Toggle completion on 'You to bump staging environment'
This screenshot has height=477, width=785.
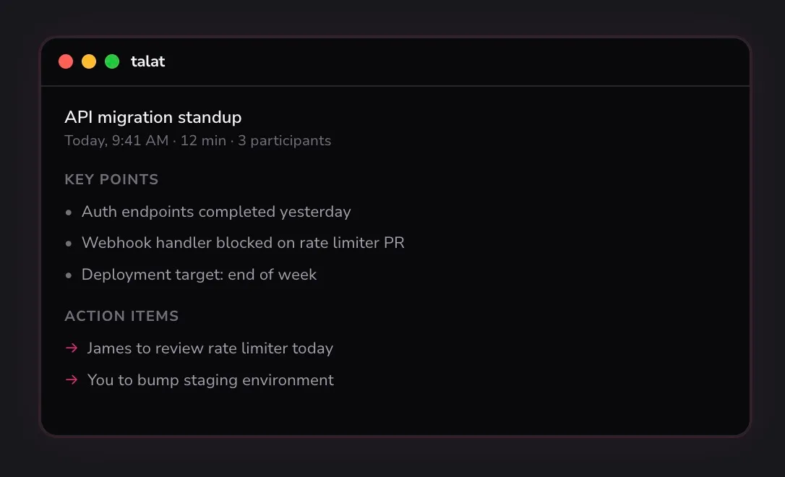tap(210, 379)
